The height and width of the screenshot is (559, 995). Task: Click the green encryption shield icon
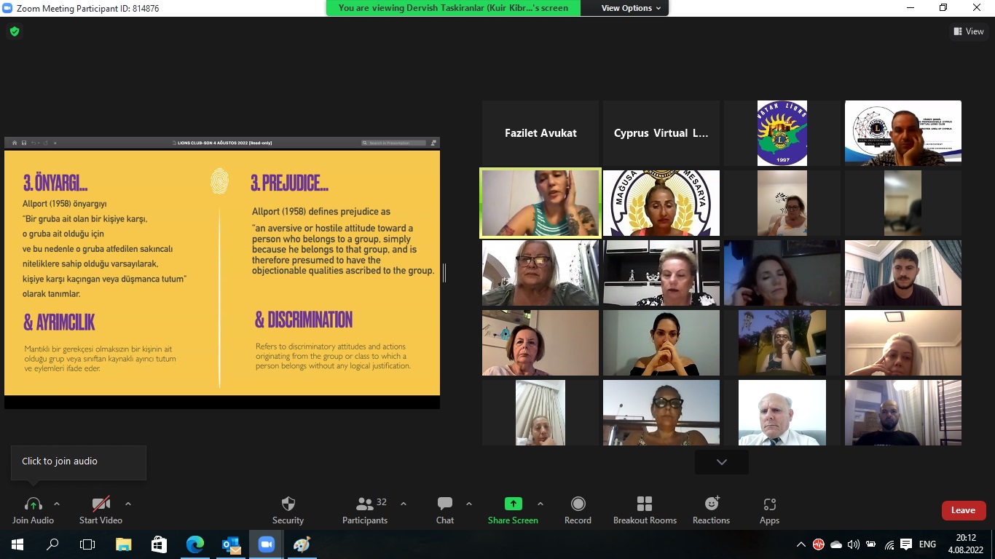[x=14, y=31]
